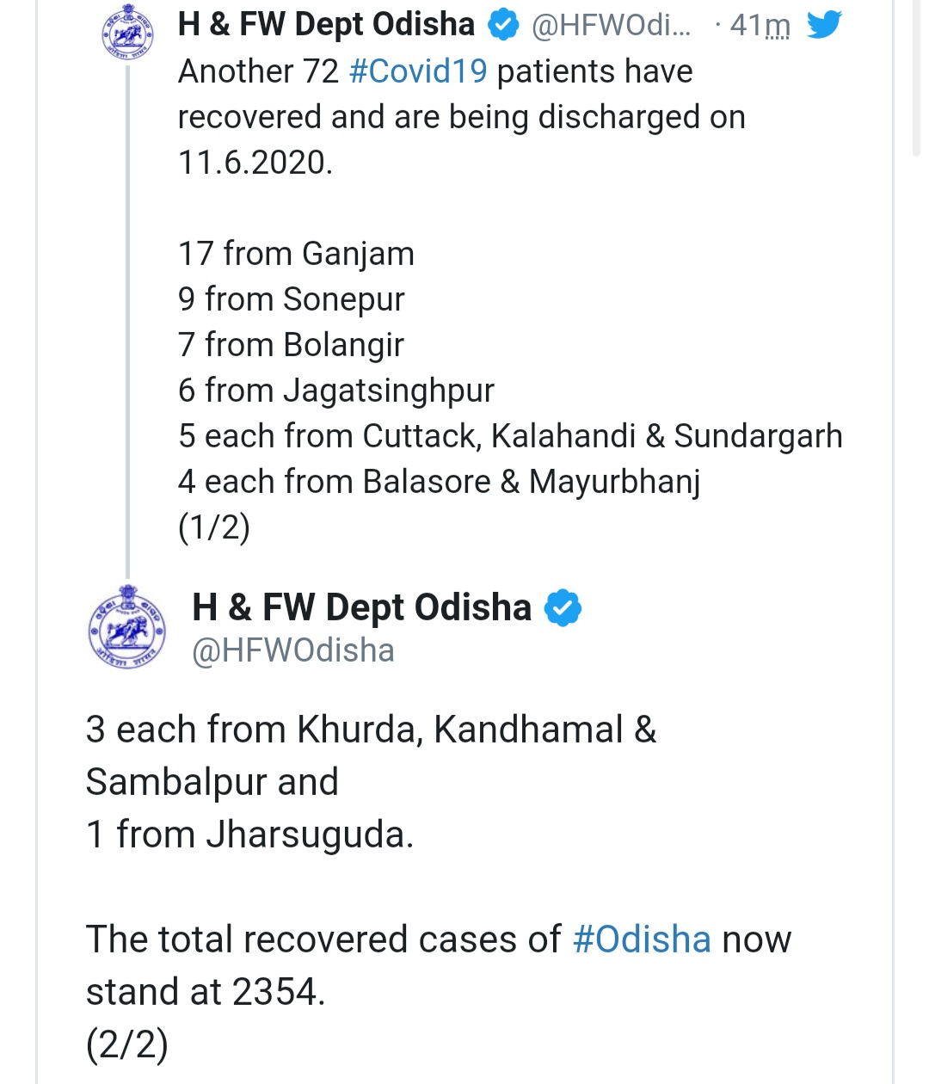Click the scrollbar thumb on the right edge
The width and height of the screenshot is (929, 1084).
(917, 77)
